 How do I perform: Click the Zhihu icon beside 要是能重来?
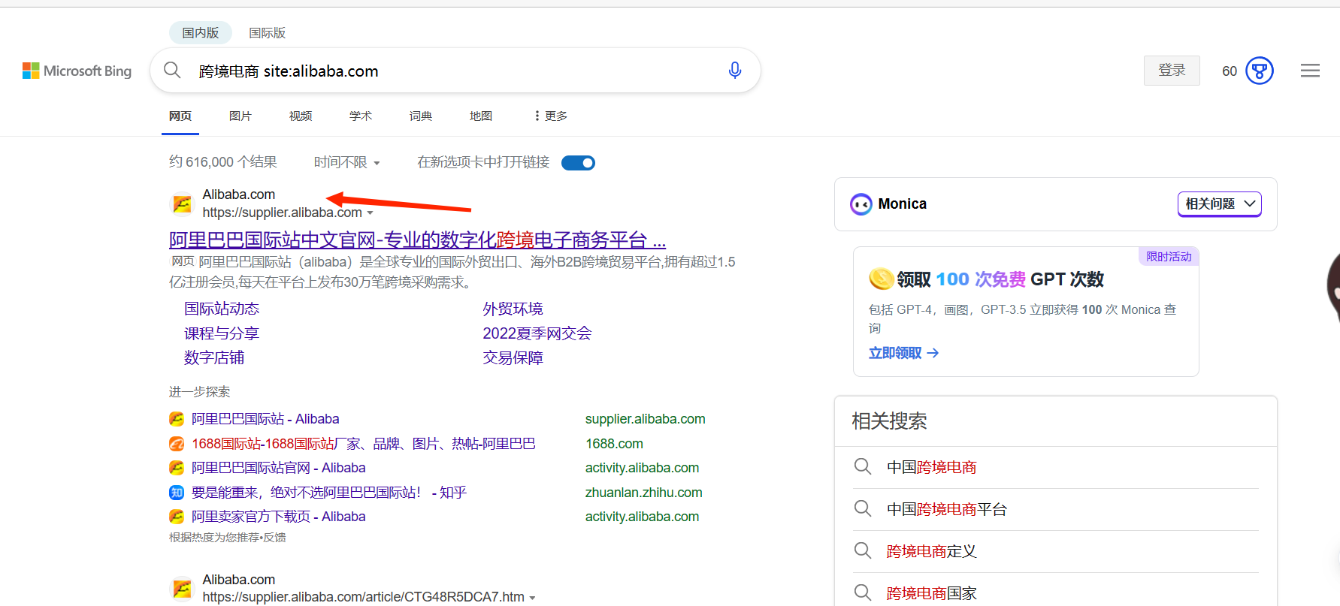point(177,493)
